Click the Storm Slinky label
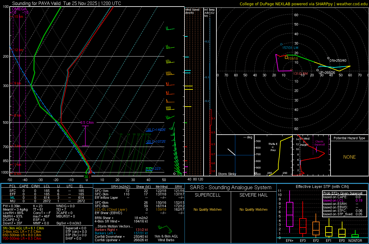Image resolution: width=369 pixels, height=244 pixels. tap(227, 174)
